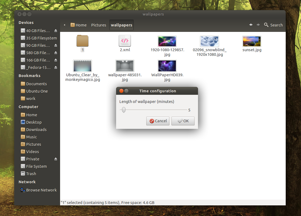Select the 2.xml file
The height and width of the screenshot is (216, 301).
(x=125, y=41)
